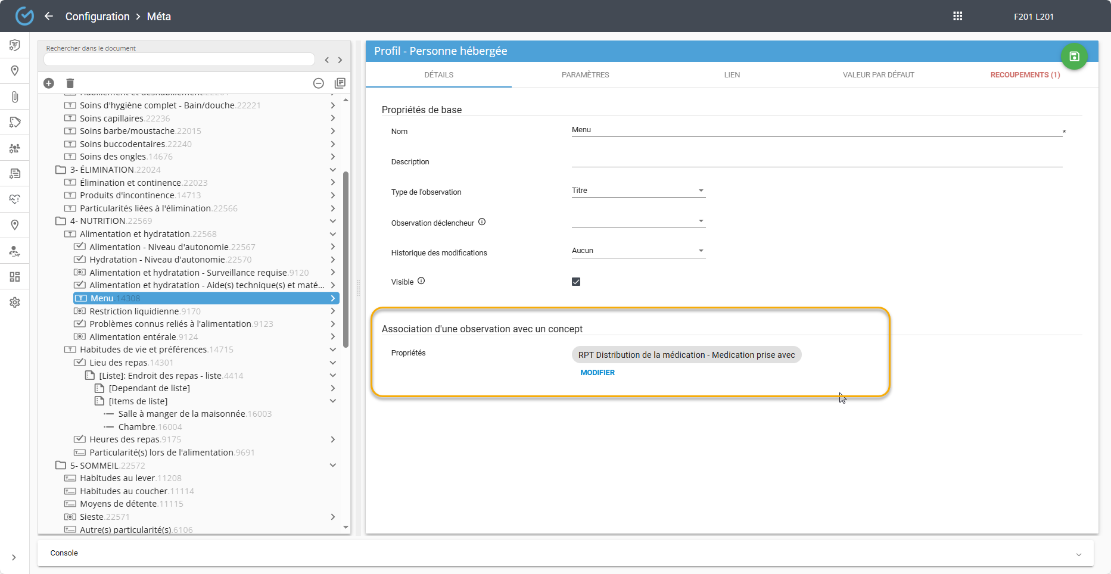This screenshot has height=574, width=1111.
Task: Click the add item plus icon
Action: point(49,83)
